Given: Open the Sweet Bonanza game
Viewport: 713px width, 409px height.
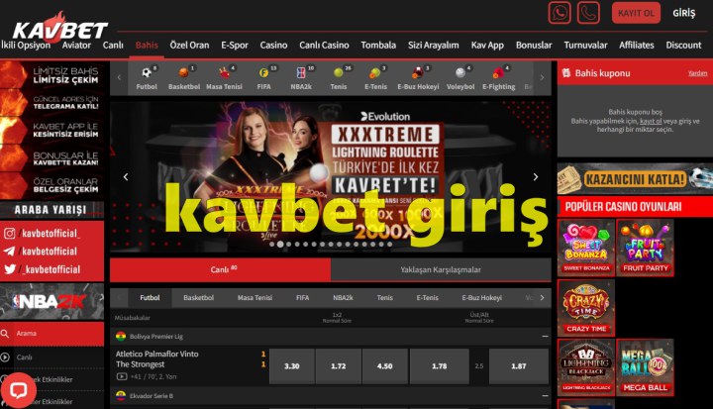Looking at the screenshot, I should pos(586,248).
